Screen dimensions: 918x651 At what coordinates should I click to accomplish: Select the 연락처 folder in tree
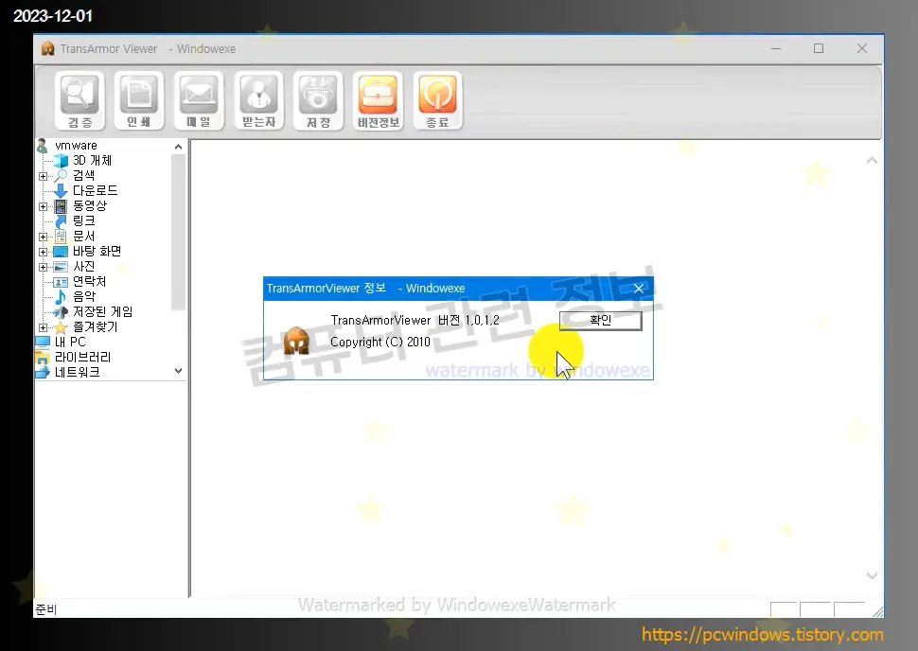pos(89,282)
